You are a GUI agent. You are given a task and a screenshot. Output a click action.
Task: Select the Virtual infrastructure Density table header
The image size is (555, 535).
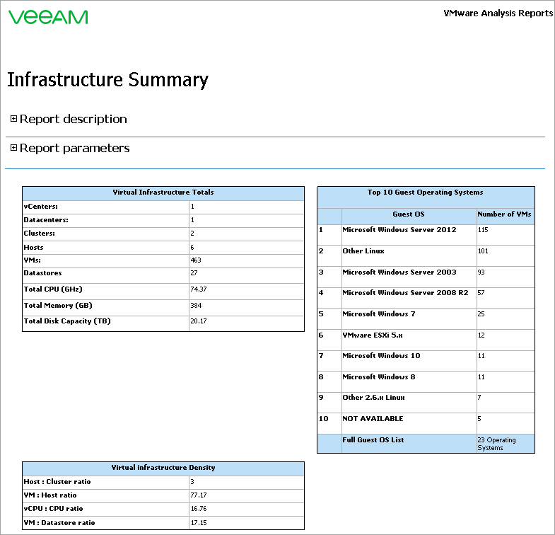pos(163,468)
